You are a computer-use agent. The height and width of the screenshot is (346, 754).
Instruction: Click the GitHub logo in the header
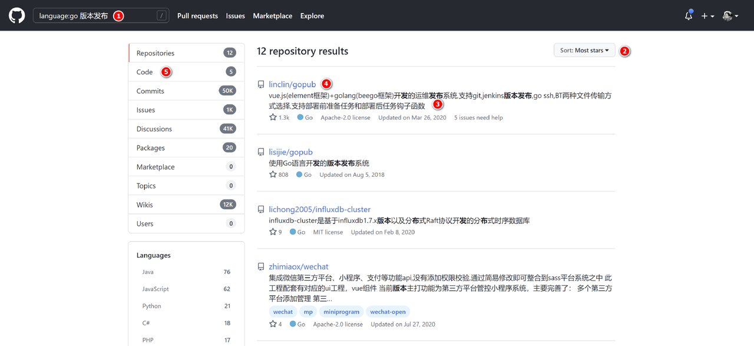[x=16, y=15]
